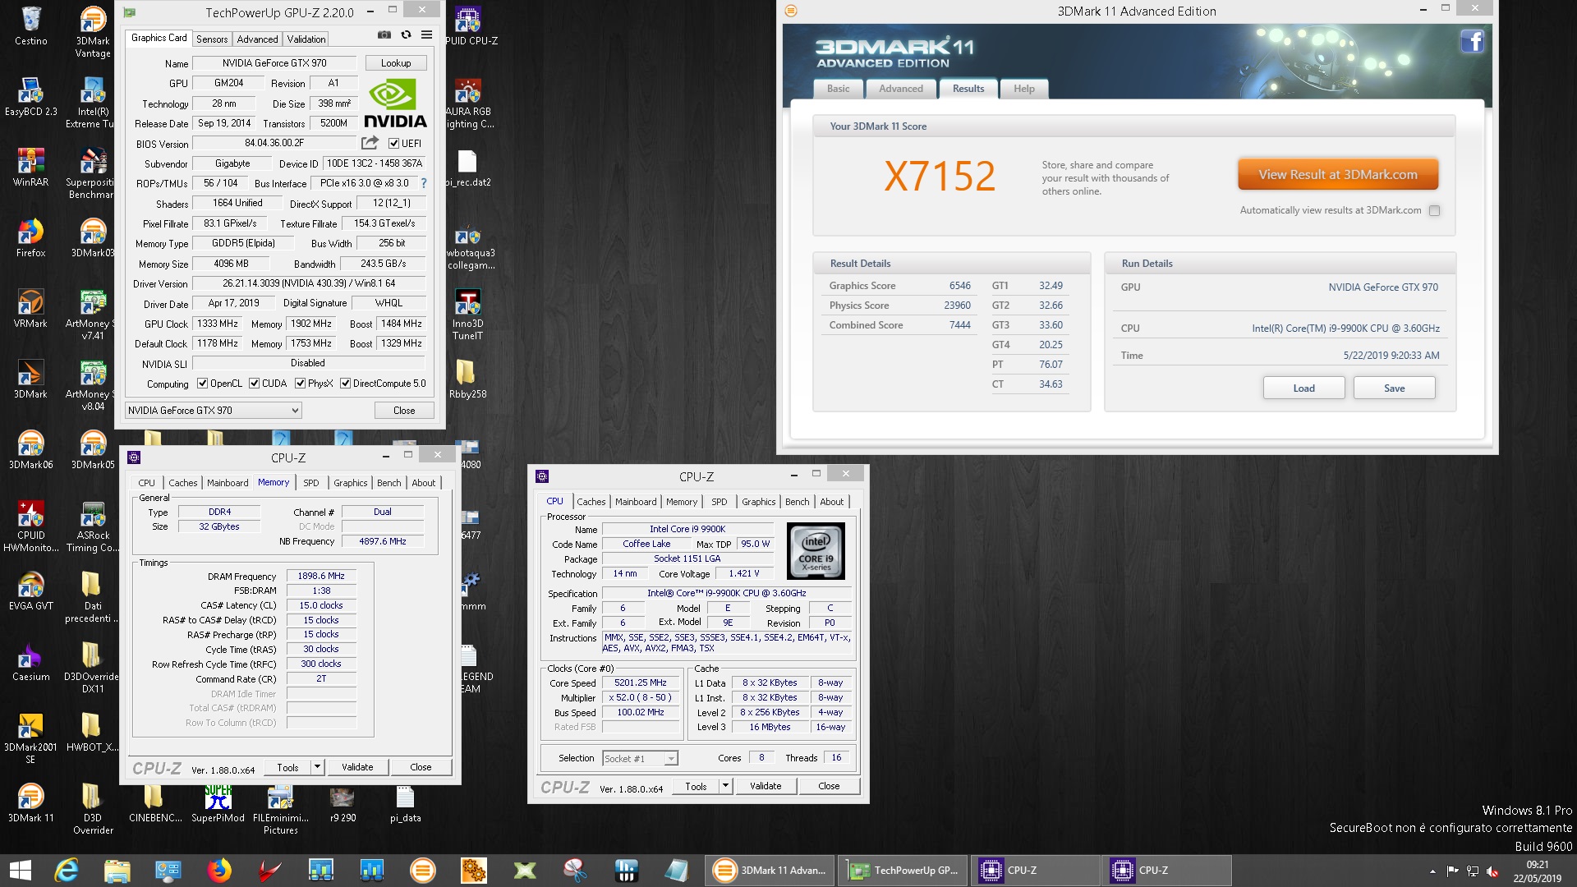This screenshot has height=887, width=1577.
Task: Click the Close button in GPU-Z
Action: 404,411
